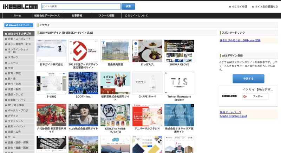Select the PC・電子機器 category

click(x=19, y=105)
